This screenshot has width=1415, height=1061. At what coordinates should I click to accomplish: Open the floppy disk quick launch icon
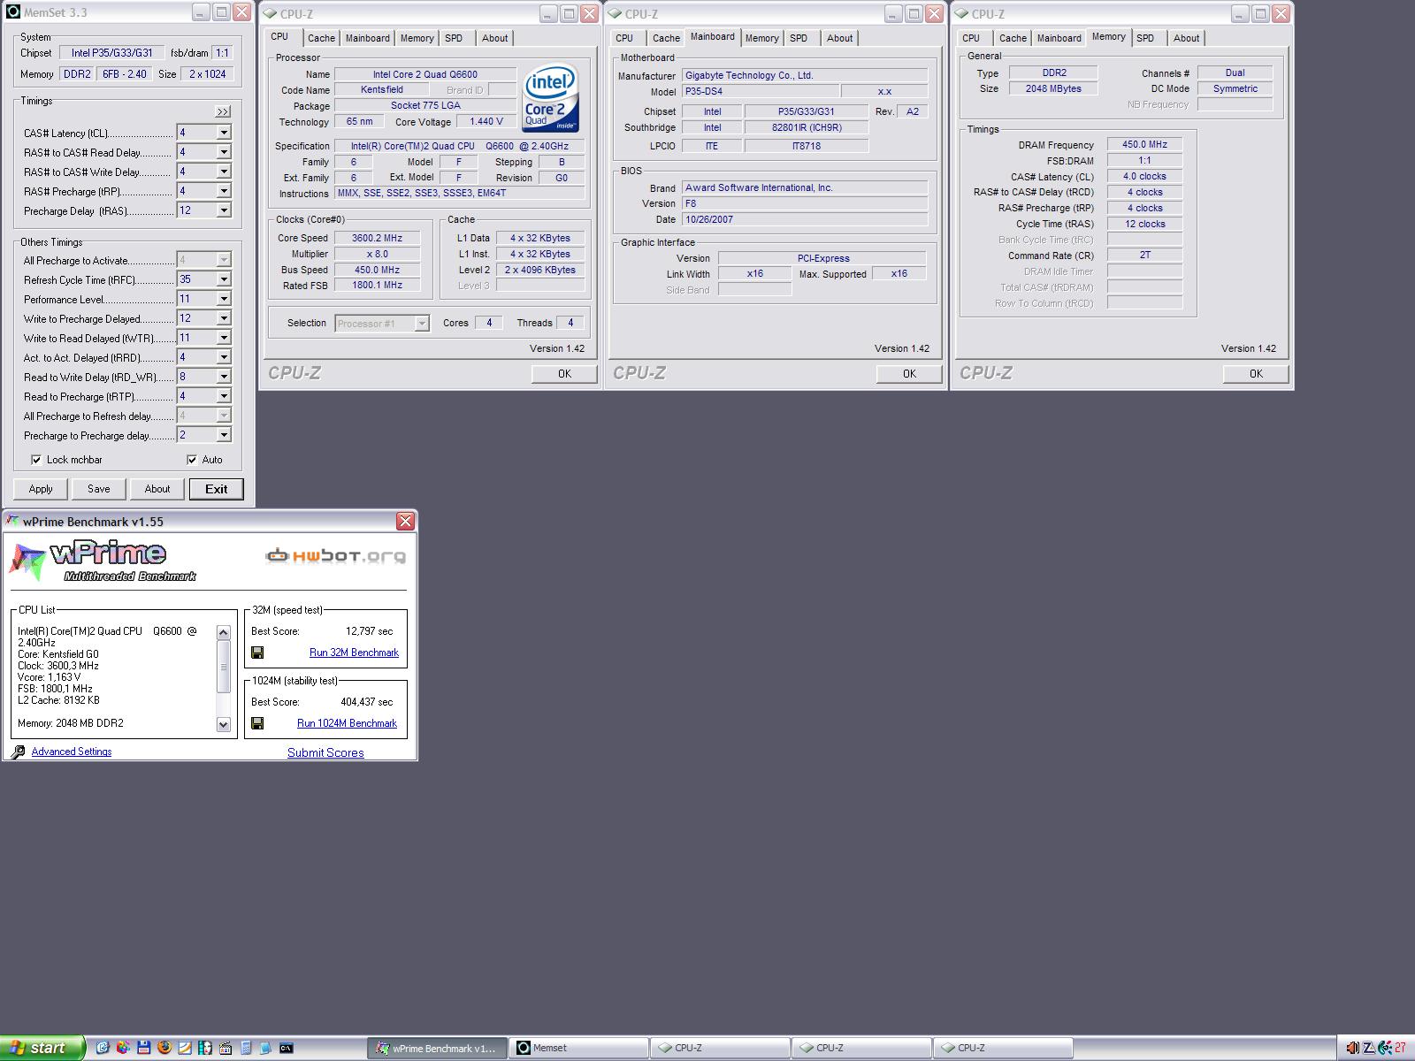click(x=144, y=1048)
